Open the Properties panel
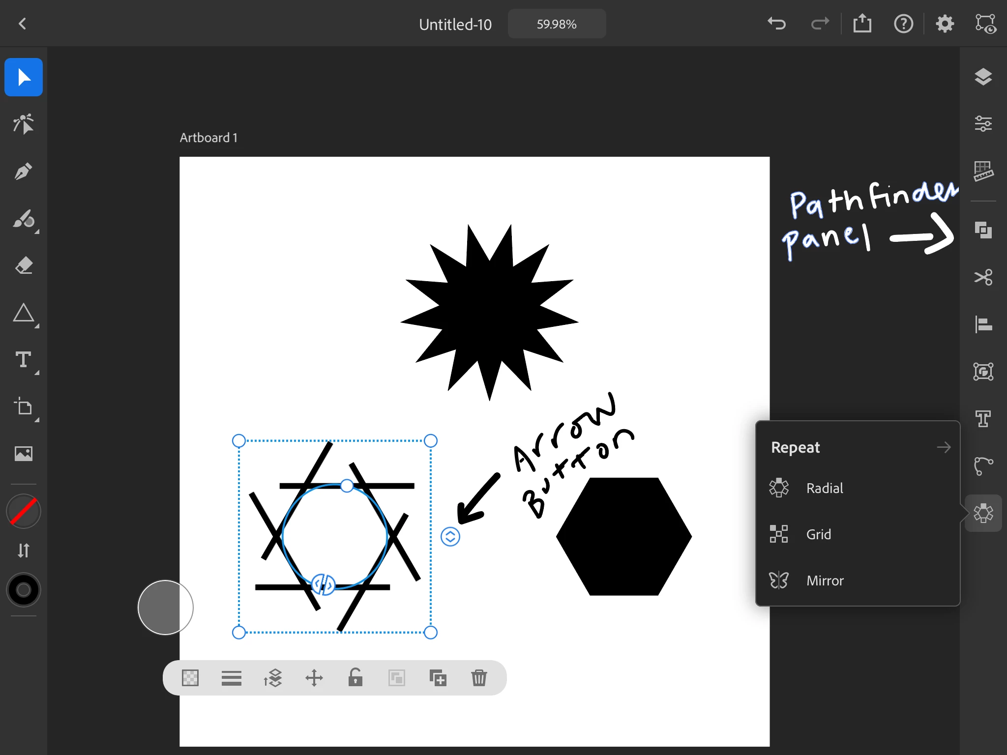 [983, 123]
